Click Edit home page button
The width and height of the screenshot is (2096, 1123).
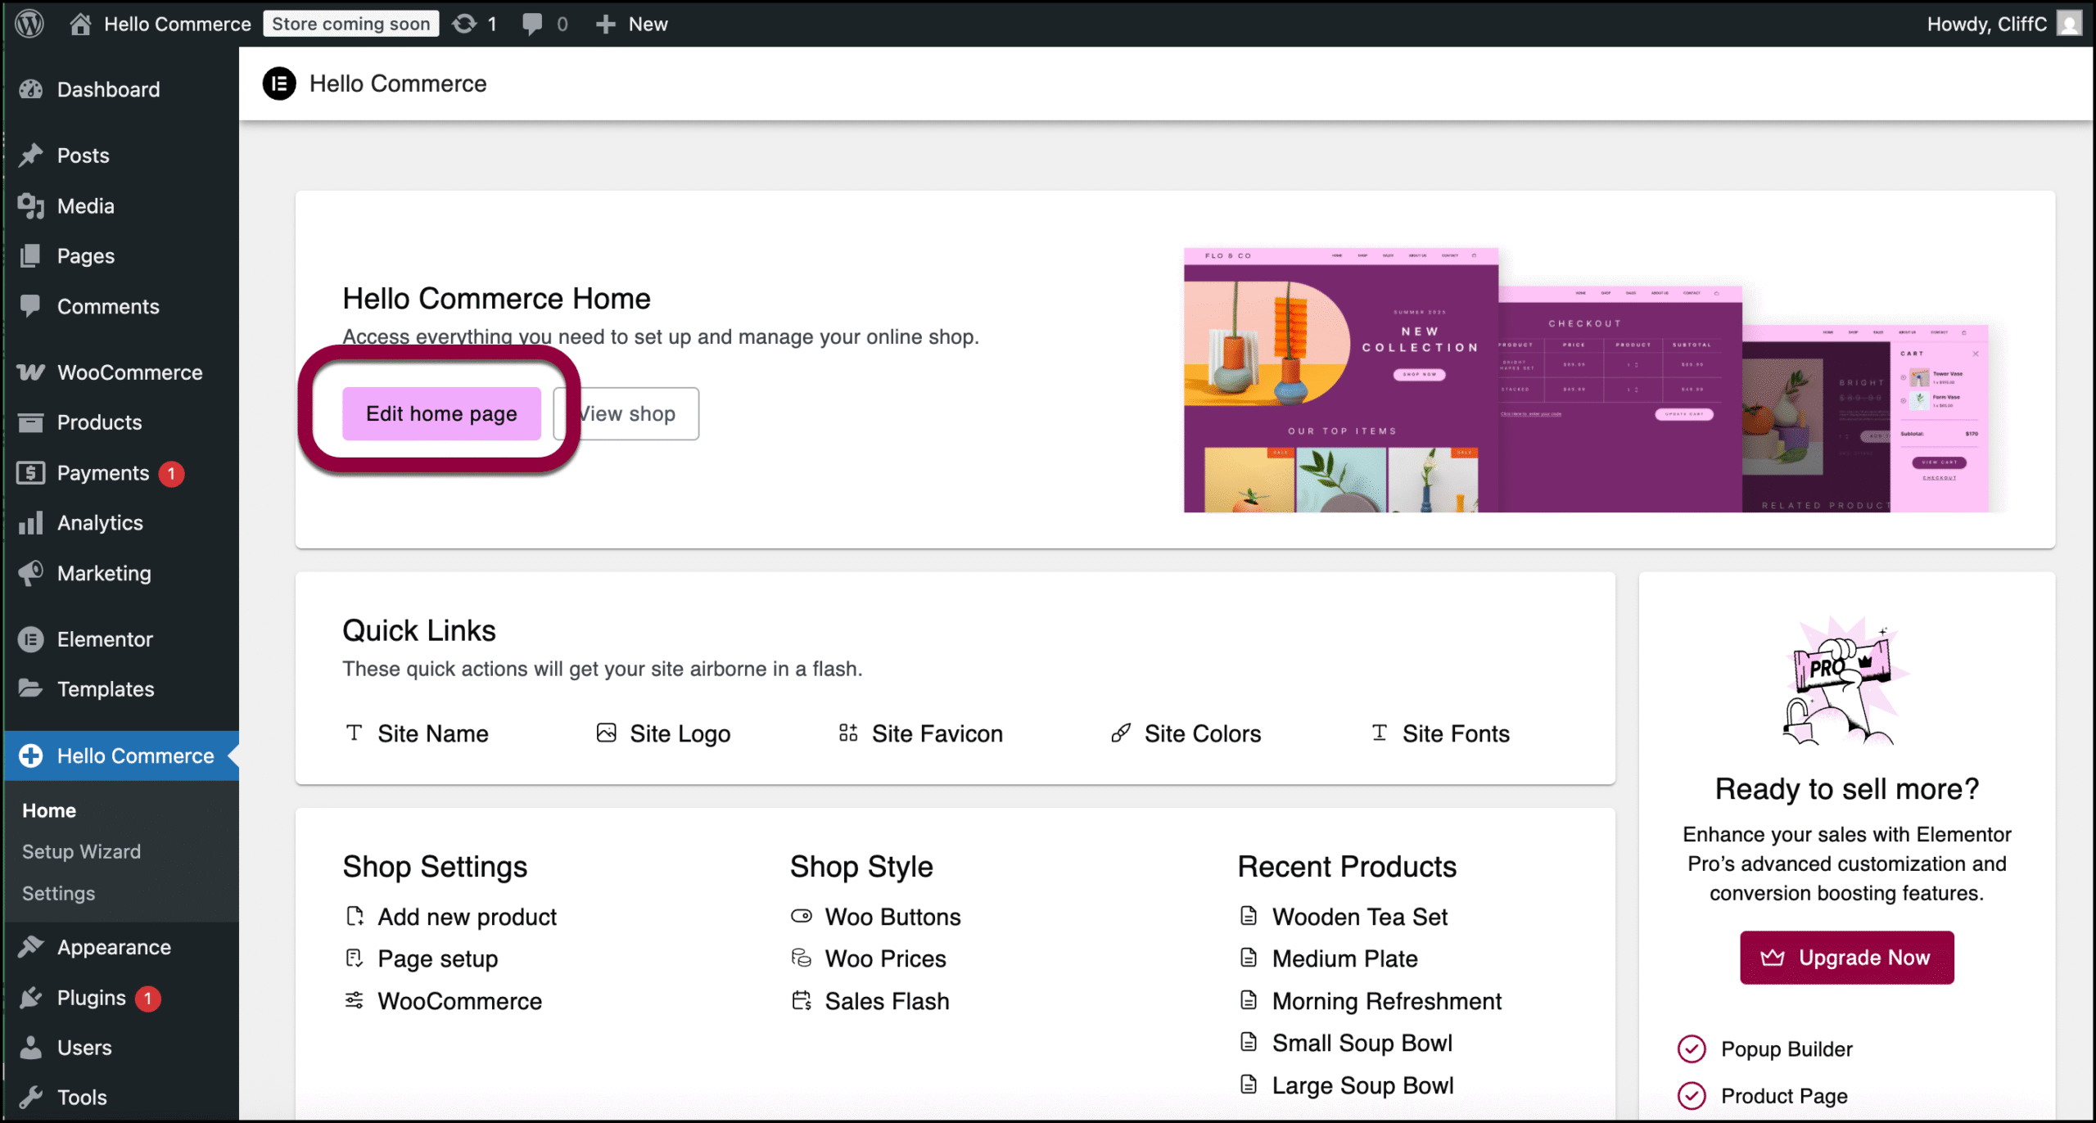(x=441, y=413)
